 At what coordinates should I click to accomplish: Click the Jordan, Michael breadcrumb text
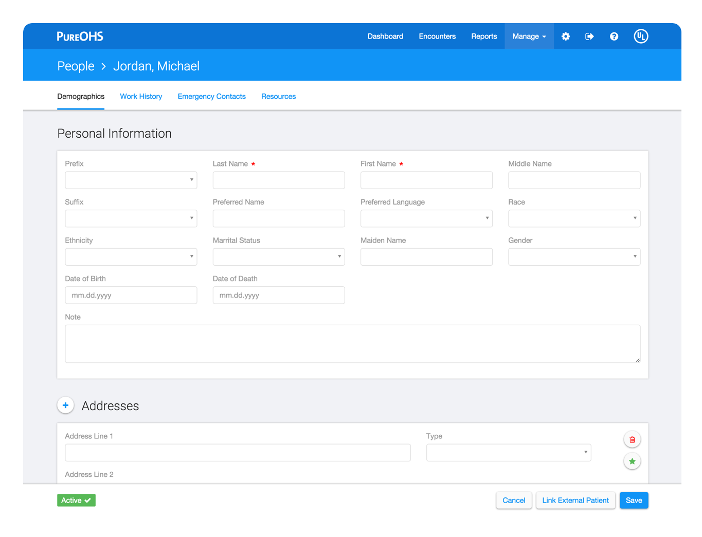click(156, 66)
